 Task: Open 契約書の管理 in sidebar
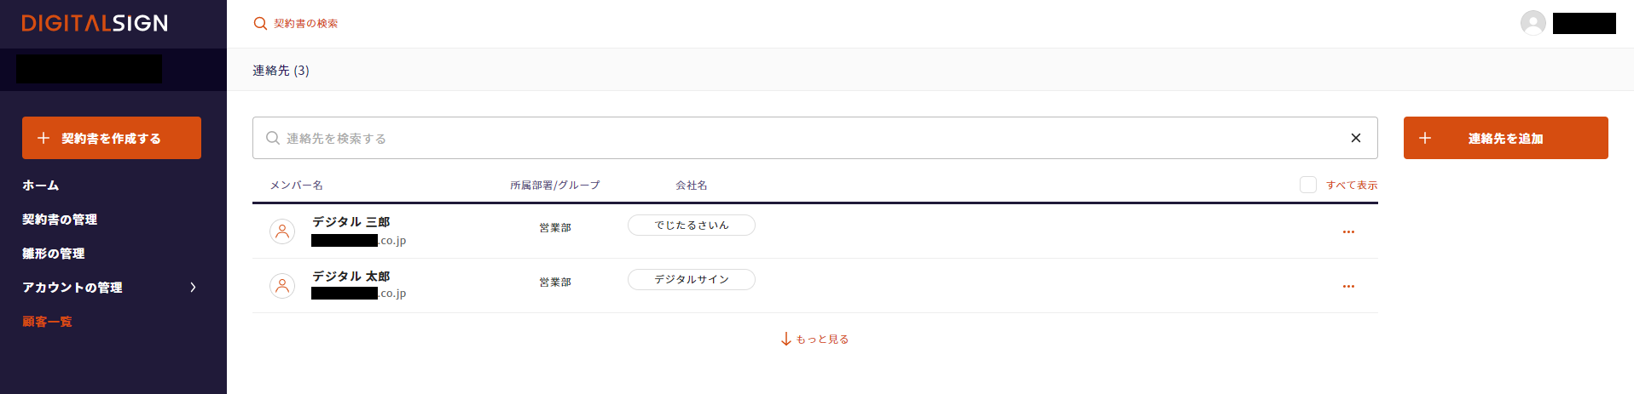60,220
